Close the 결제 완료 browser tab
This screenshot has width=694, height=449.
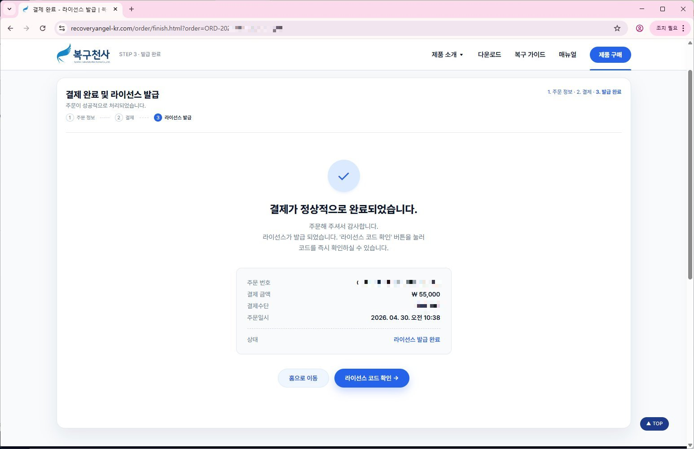[115, 9]
